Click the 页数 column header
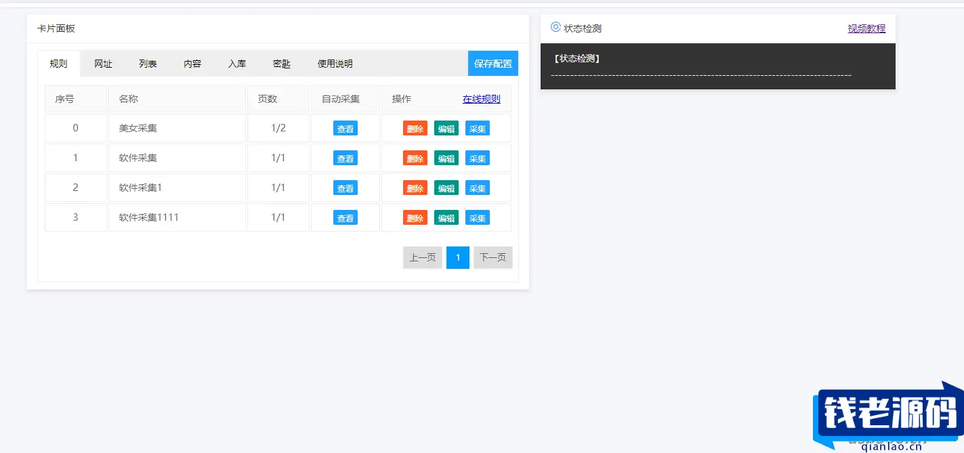Viewport: 964px width, 453px height. [278, 99]
